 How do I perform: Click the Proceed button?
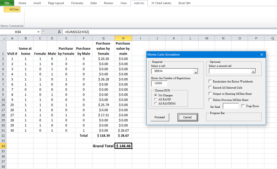[160, 117]
